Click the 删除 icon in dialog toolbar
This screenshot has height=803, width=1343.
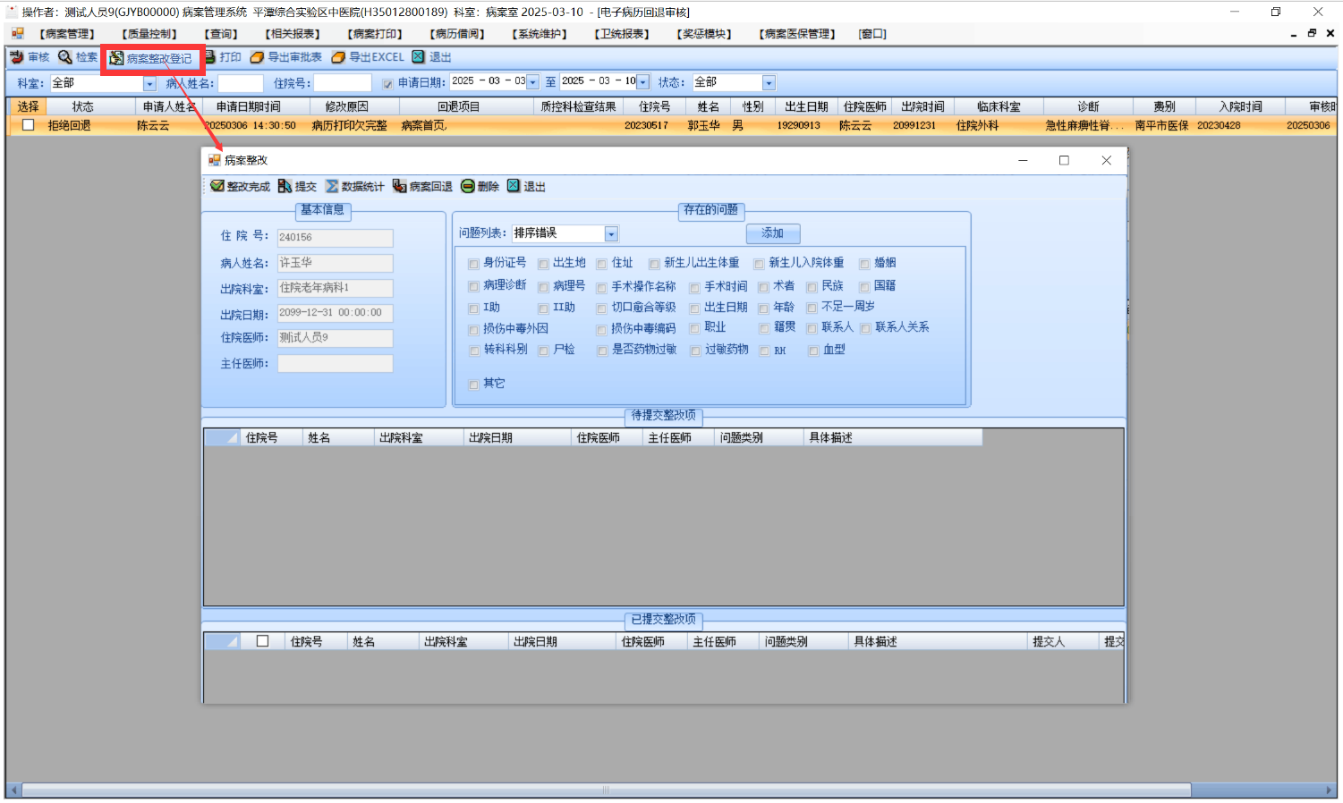(x=468, y=186)
